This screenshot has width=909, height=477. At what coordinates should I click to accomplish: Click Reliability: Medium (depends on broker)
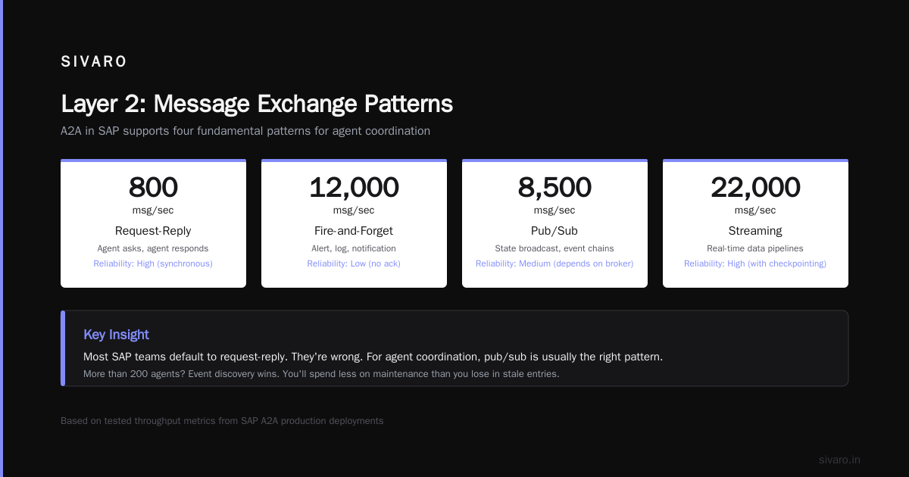tap(554, 263)
